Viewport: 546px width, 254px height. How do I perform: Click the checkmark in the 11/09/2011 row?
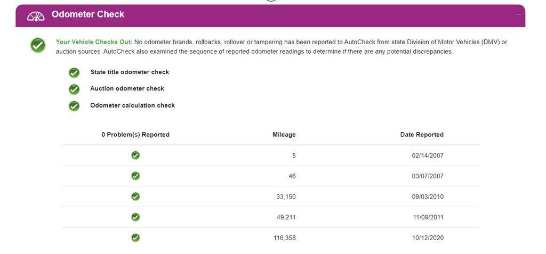click(135, 217)
